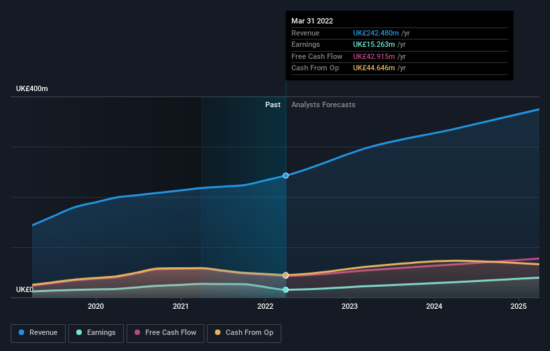Image resolution: width=550 pixels, height=351 pixels.
Task: Click the 2021 x-axis label
Action: pyautogui.click(x=181, y=306)
